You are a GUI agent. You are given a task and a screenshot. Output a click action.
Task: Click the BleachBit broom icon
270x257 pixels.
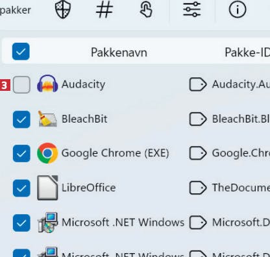[x=47, y=119]
